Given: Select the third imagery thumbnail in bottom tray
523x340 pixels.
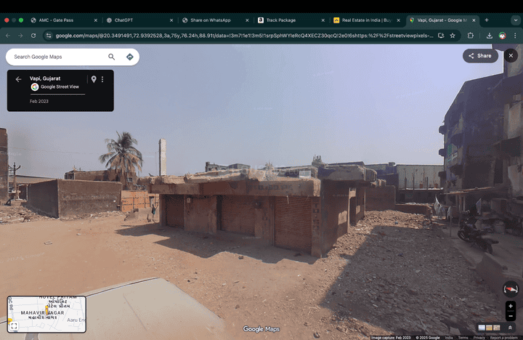Looking at the screenshot, I should pyautogui.click(x=497, y=328).
